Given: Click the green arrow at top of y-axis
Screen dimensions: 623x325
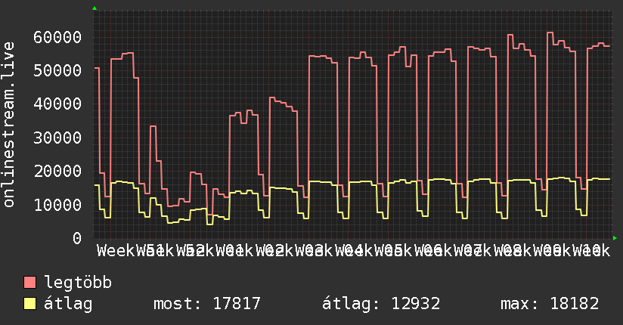Looking at the screenshot, I should [95, 8].
